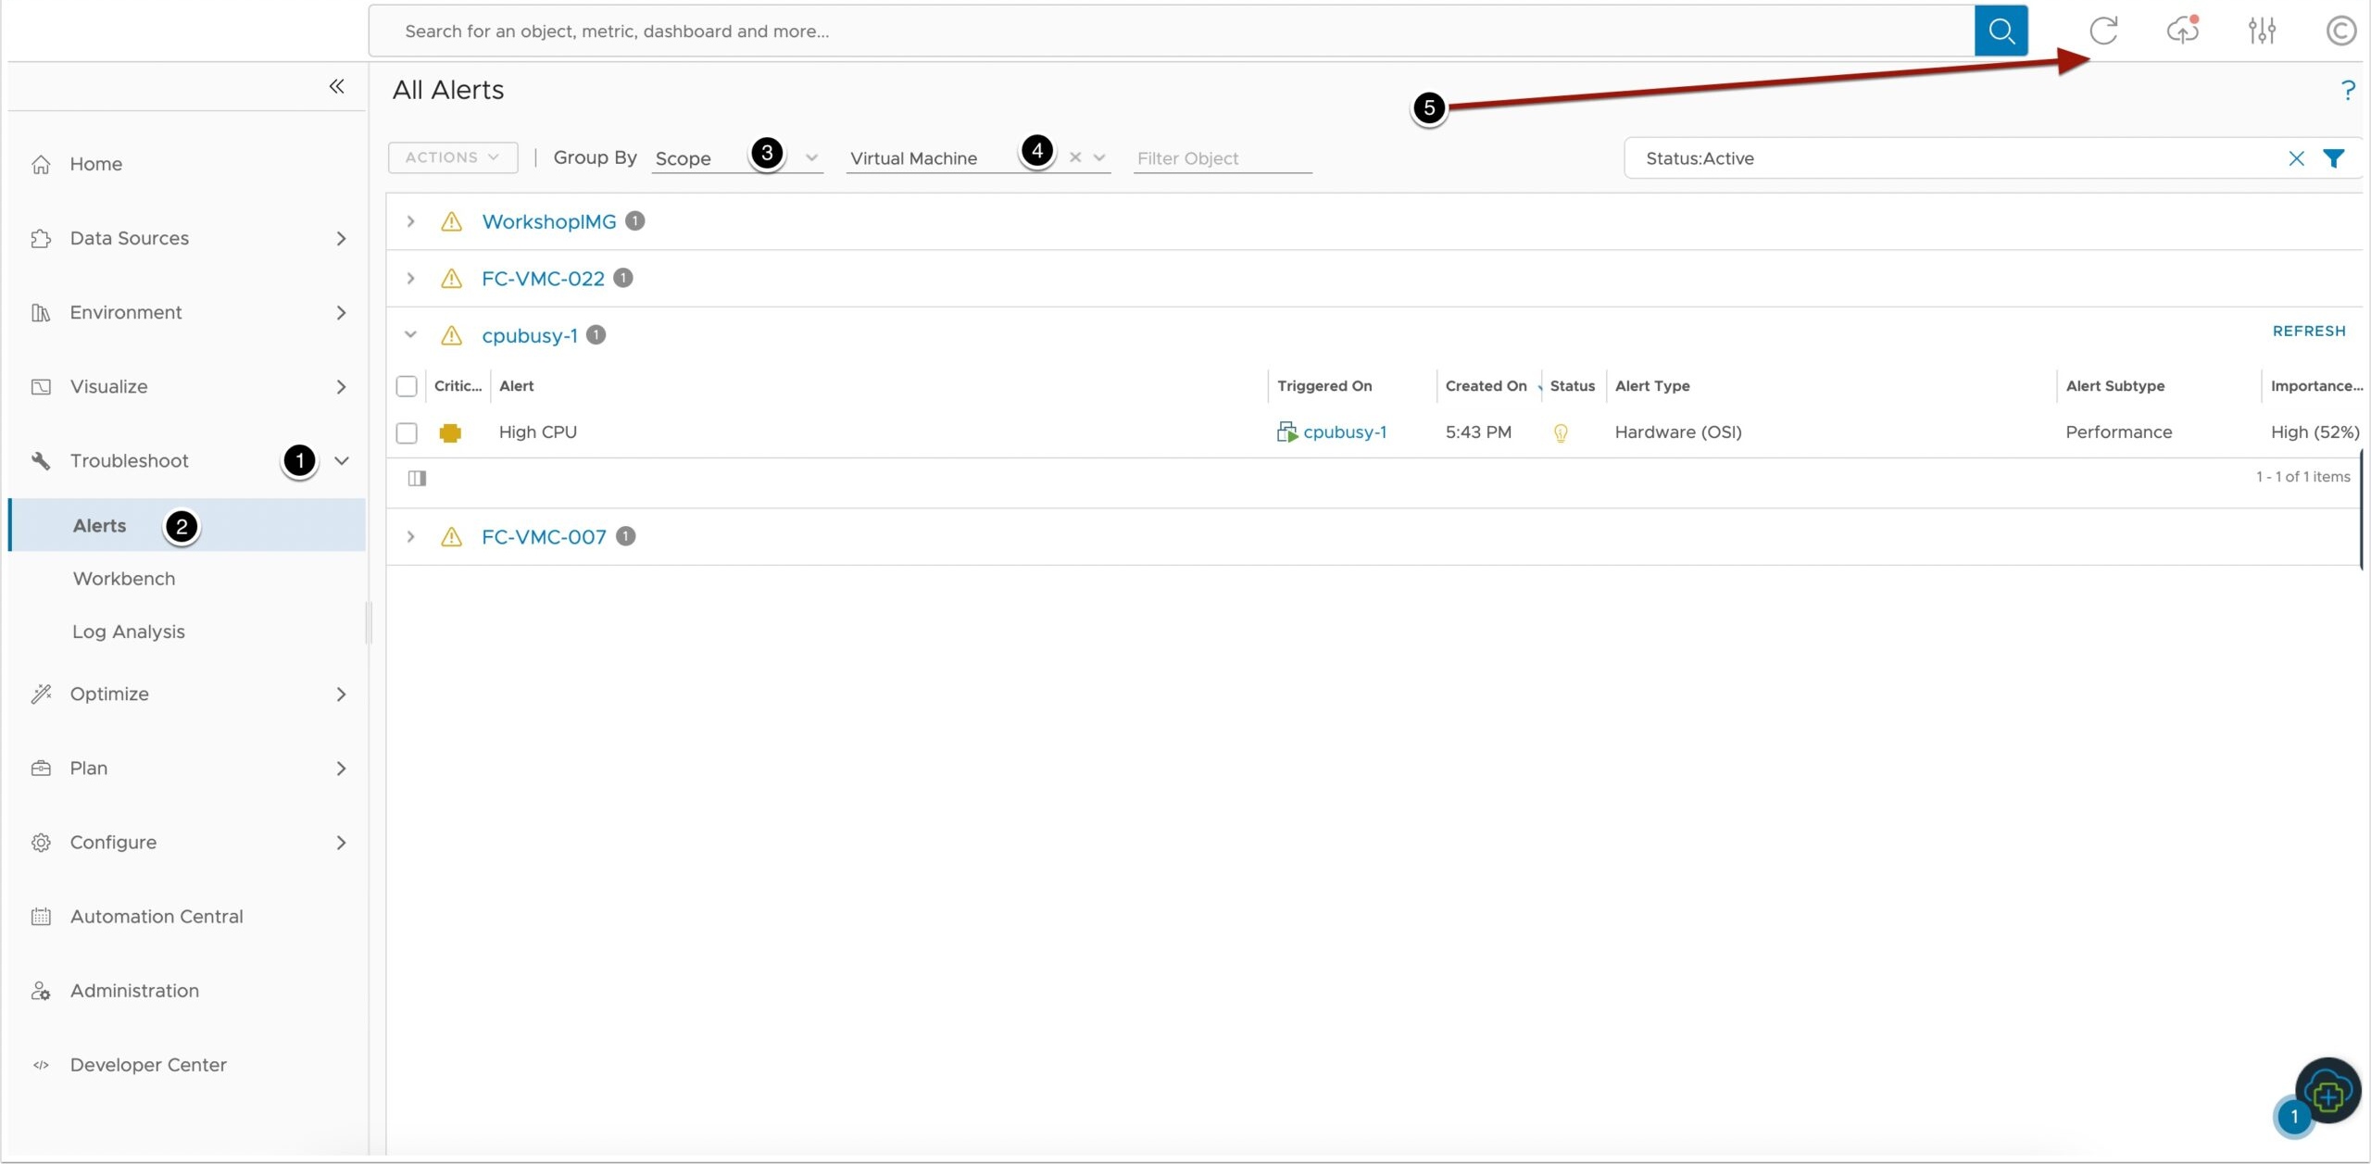Select Log Analysis in sidebar
Image resolution: width=2371 pixels, height=1164 pixels.
coord(129,632)
